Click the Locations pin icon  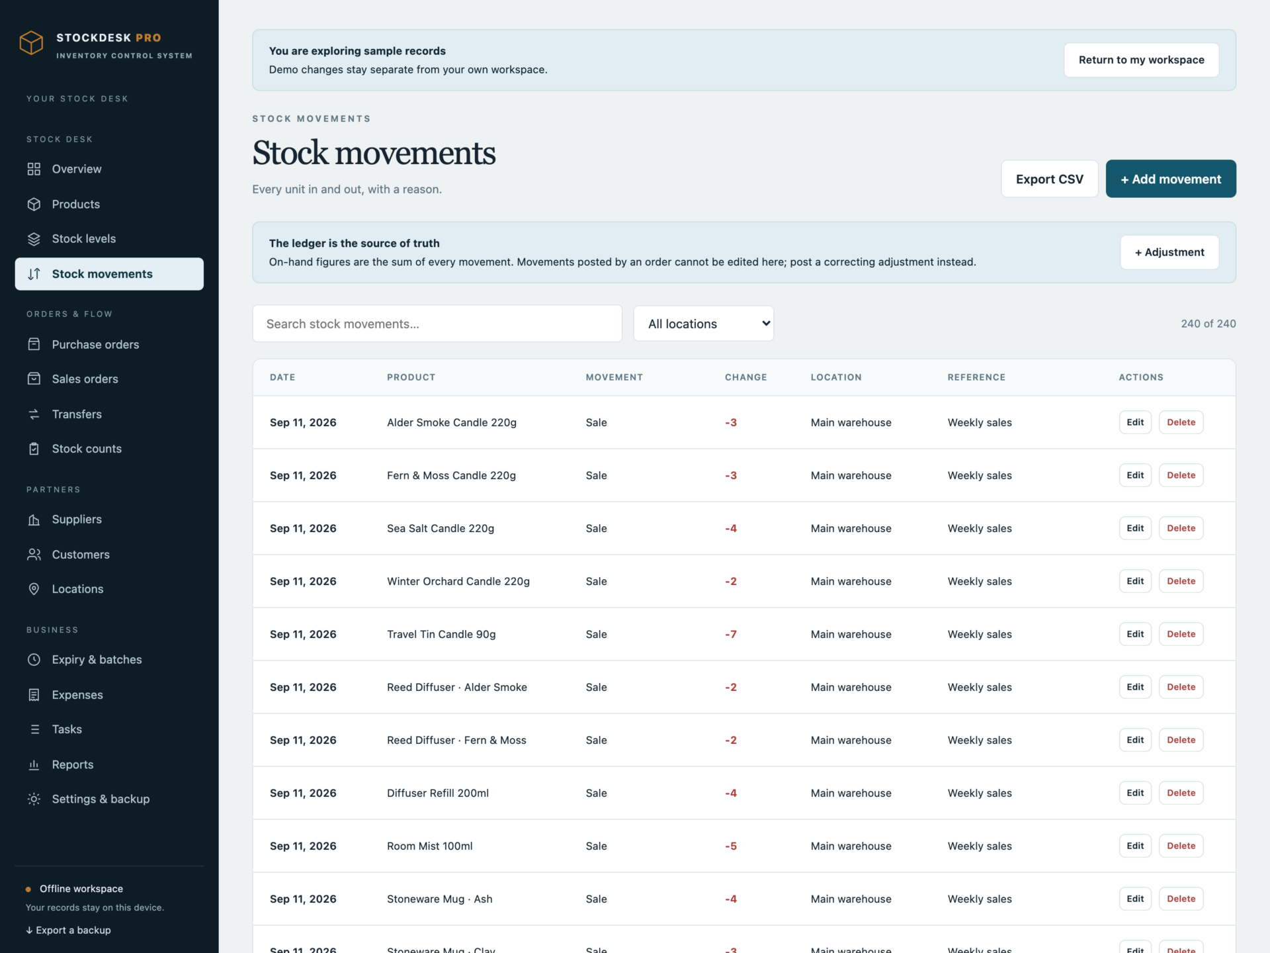(34, 589)
